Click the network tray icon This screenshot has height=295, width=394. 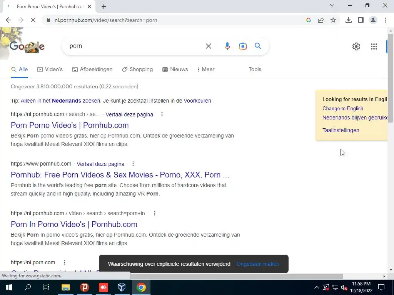point(335,287)
